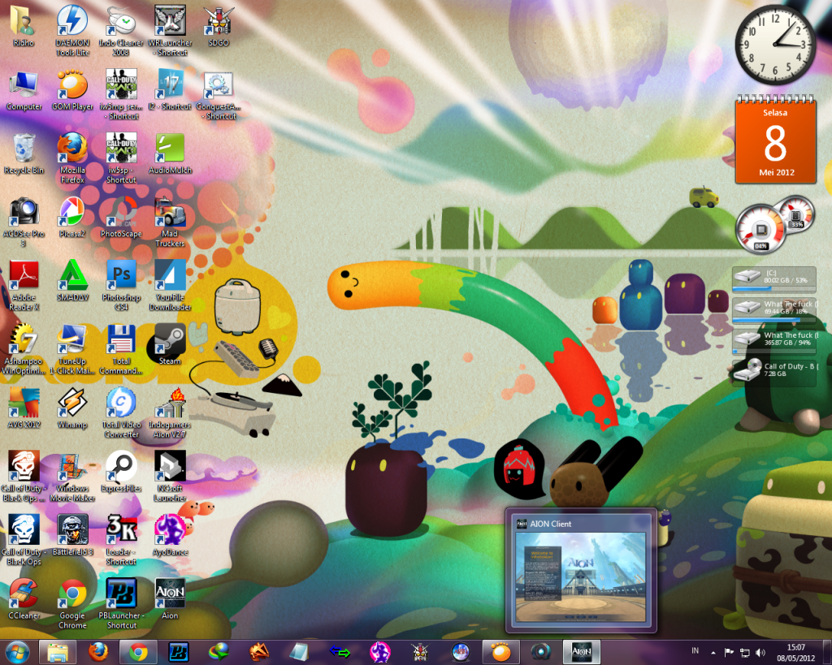Click the CPU meter gadget
This screenshot has width=832, height=665.
point(760,229)
